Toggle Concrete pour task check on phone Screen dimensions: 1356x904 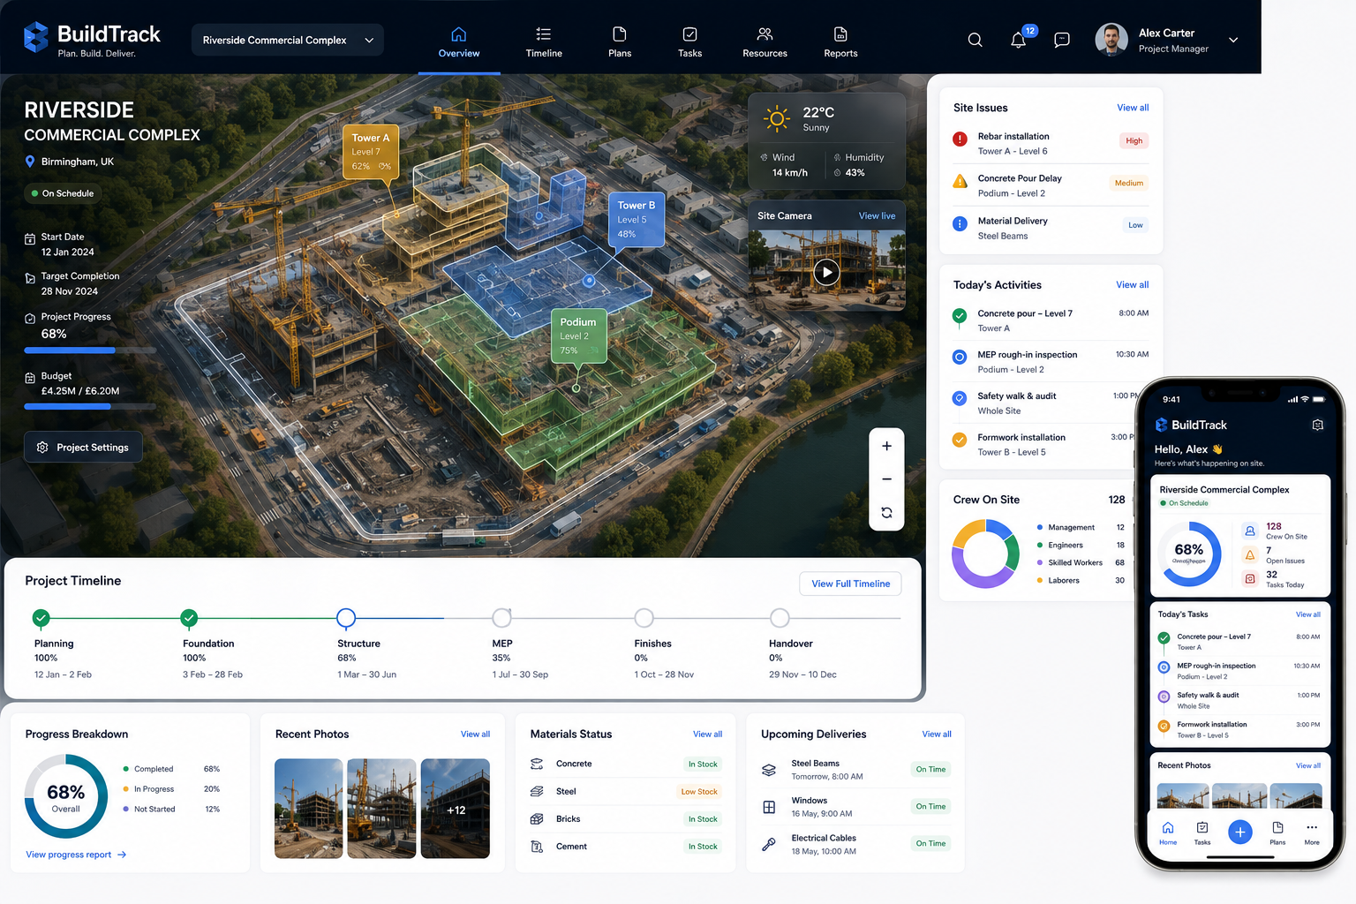pyautogui.click(x=1164, y=637)
